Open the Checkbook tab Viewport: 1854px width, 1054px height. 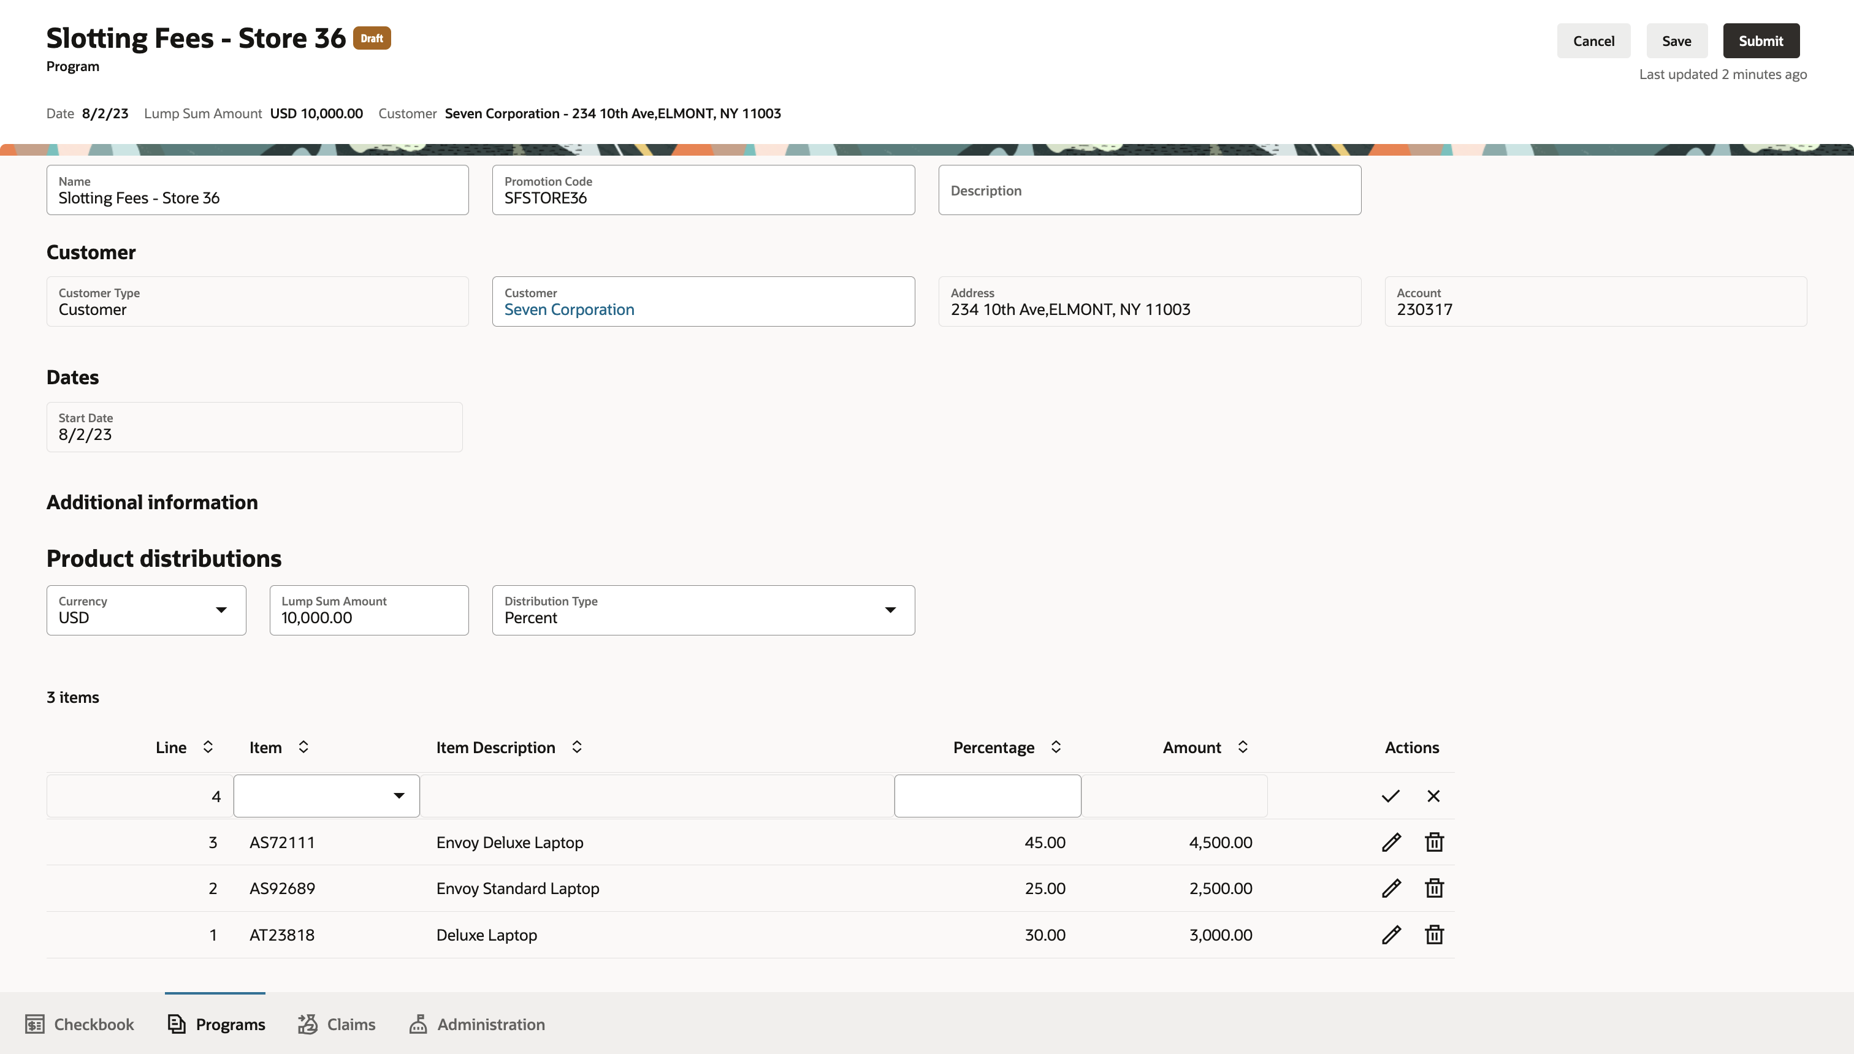pyautogui.click(x=80, y=1023)
